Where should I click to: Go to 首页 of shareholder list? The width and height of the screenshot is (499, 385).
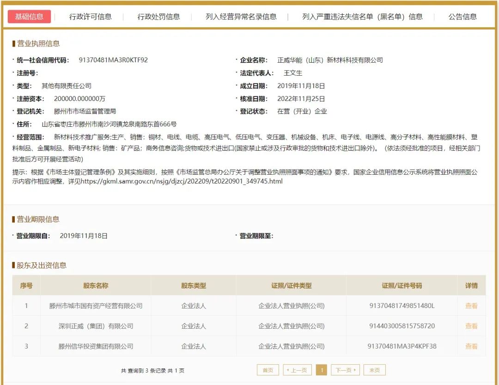268,370
